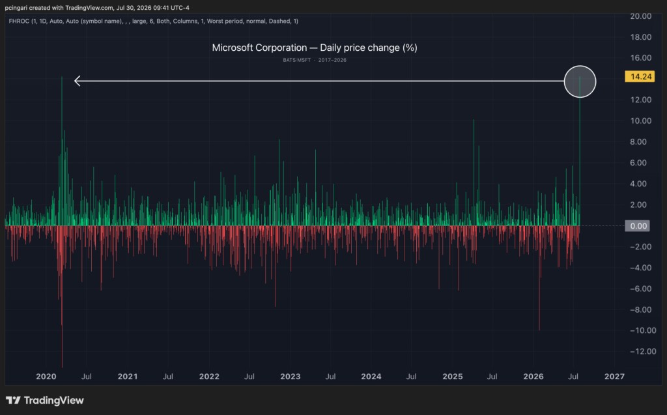Click the −6.00 value on price scale
The height and width of the screenshot is (415, 667).
click(641, 289)
